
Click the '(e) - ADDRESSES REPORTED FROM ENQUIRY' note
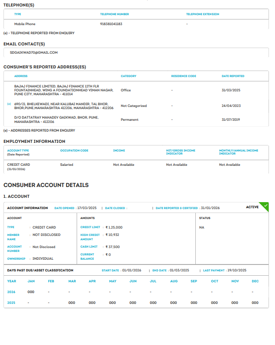coord(39,130)
